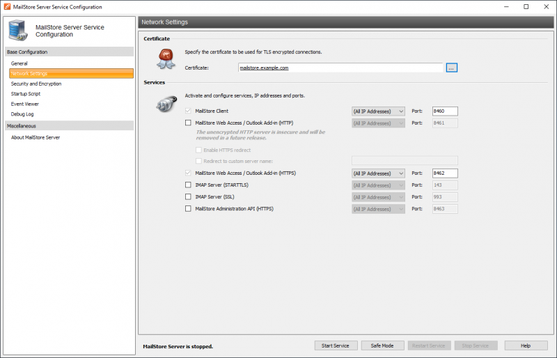Click the port field with 8461
This screenshot has width=557, height=358.
point(445,123)
